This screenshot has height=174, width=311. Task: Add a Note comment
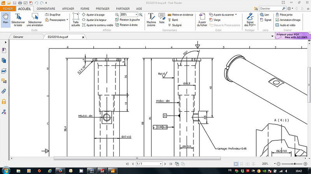[162, 18]
